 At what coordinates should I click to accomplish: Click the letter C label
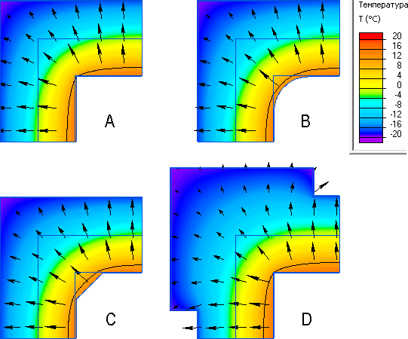(111, 319)
